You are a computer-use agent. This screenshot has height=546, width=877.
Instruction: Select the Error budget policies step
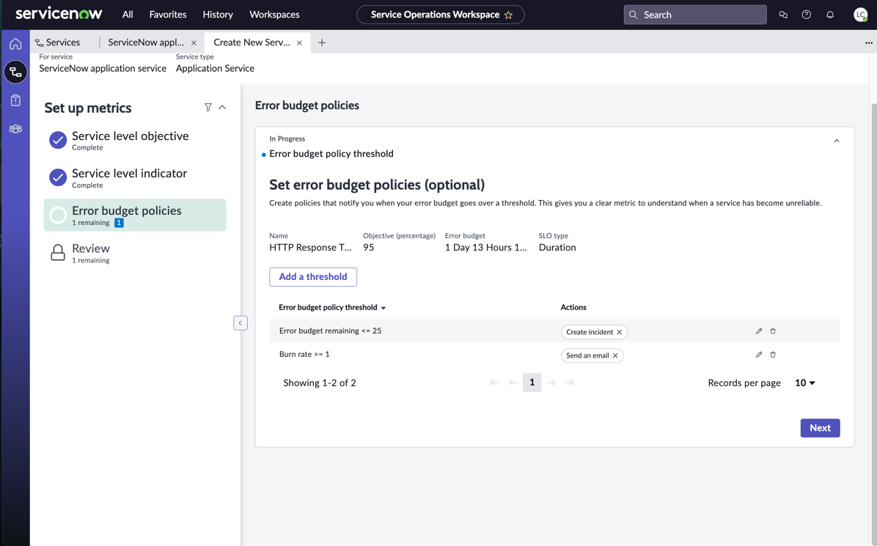pyautogui.click(x=135, y=215)
